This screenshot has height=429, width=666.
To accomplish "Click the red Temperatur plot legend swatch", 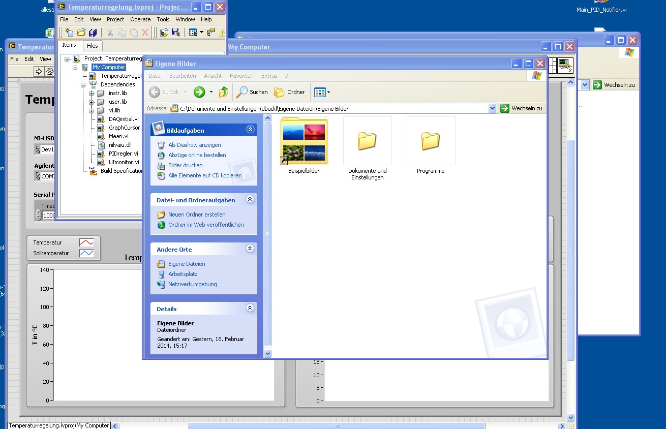I will (86, 243).
